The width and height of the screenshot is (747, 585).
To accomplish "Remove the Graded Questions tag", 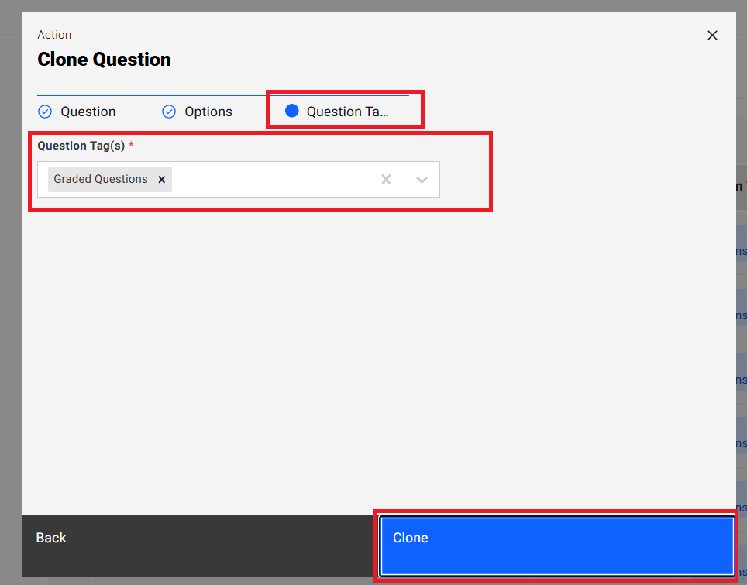I will coord(162,180).
